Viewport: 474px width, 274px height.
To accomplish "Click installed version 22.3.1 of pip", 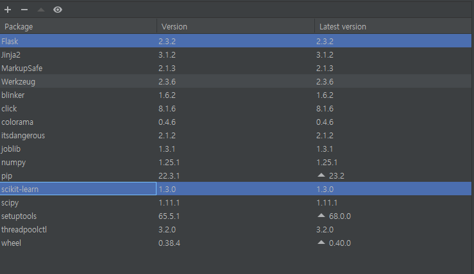I will tap(169, 175).
